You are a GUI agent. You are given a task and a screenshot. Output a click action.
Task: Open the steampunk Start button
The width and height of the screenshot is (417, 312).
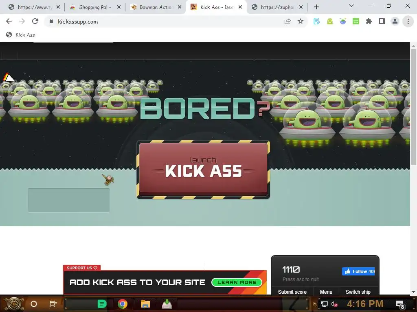(x=14, y=304)
